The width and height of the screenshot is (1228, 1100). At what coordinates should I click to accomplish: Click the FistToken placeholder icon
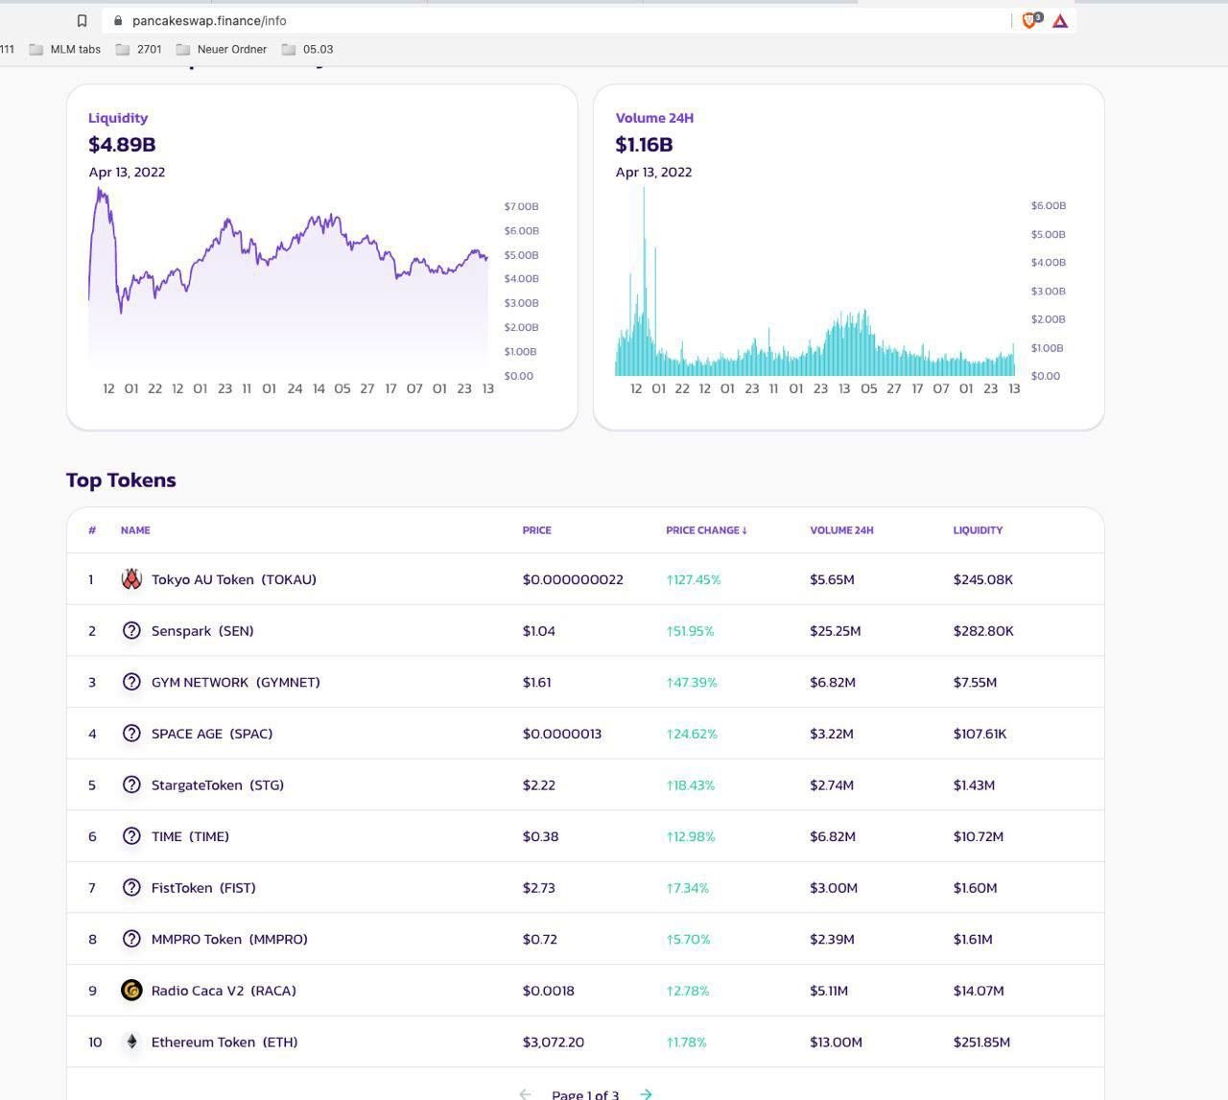(131, 887)
